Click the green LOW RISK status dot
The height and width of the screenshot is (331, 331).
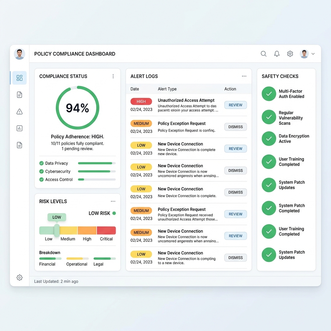[114, 213]
